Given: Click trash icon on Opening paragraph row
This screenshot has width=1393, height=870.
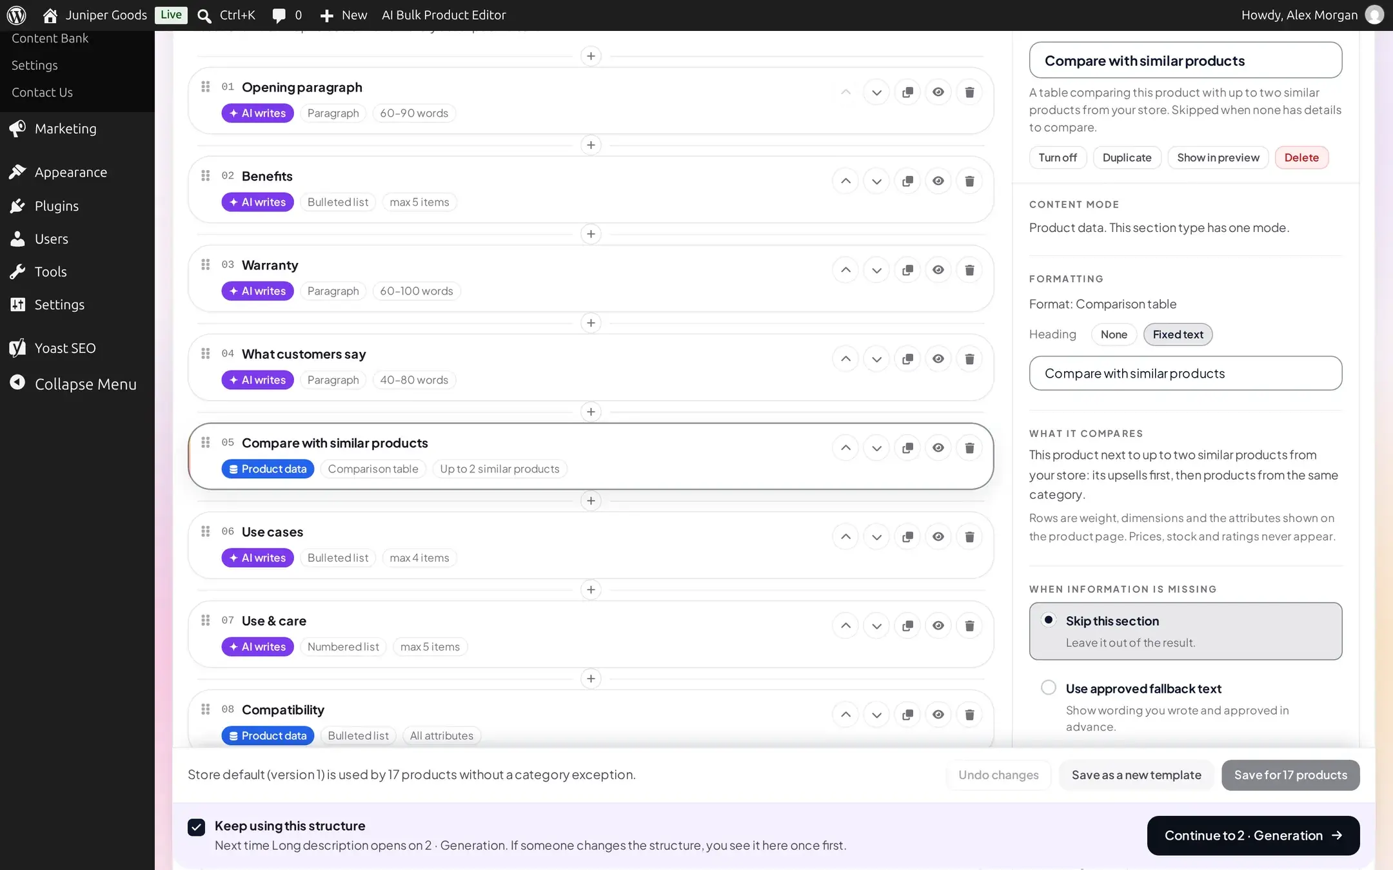Looking at the screenshot, I should (969, 92).
